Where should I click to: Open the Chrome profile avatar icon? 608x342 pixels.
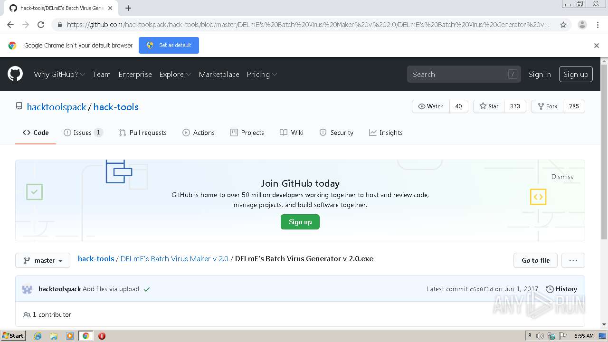pyautogui.click(x=582, y=25)
